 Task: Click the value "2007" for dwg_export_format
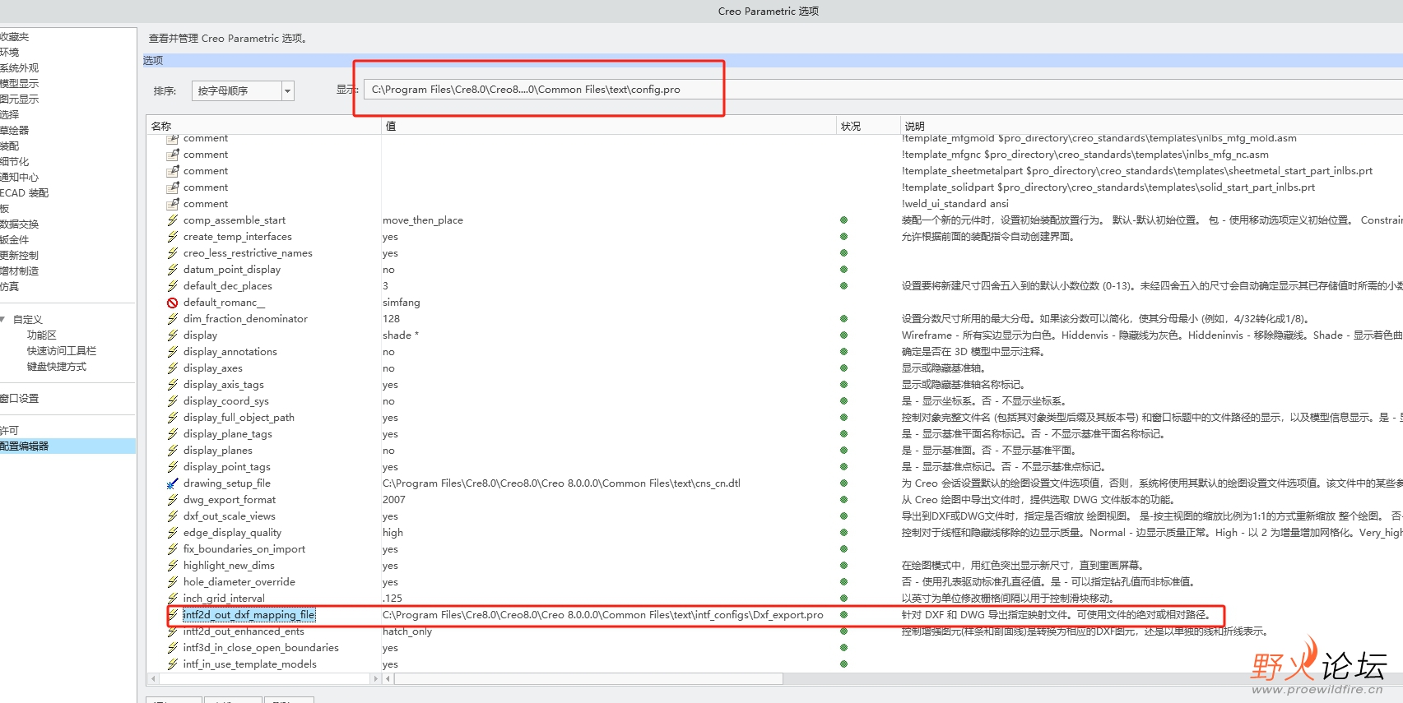coord(394,500)
